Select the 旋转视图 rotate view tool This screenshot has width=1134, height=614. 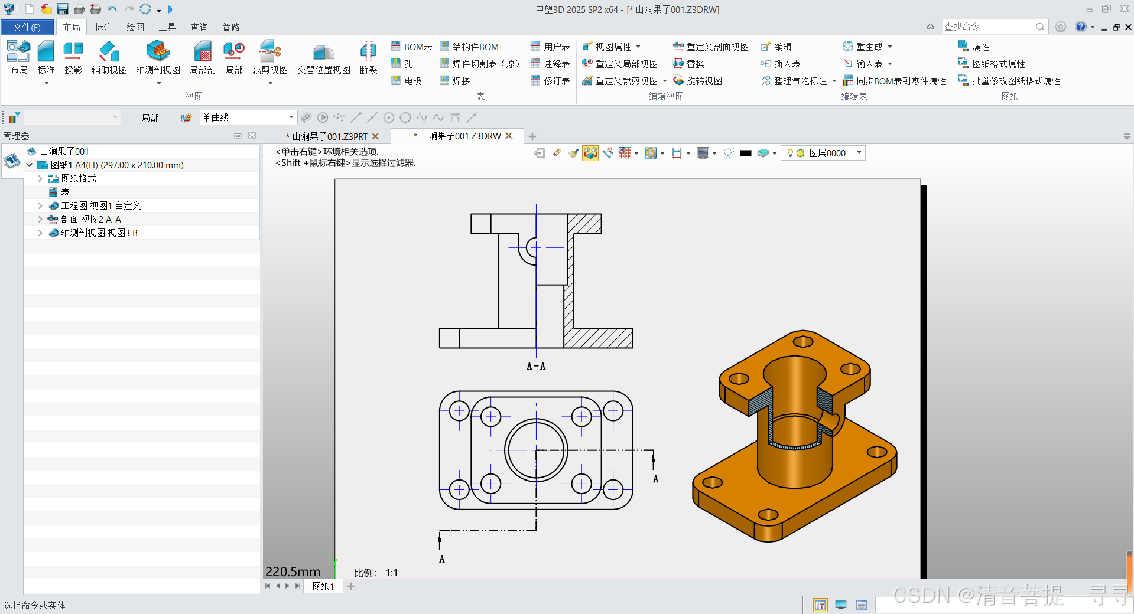[698, 81]
